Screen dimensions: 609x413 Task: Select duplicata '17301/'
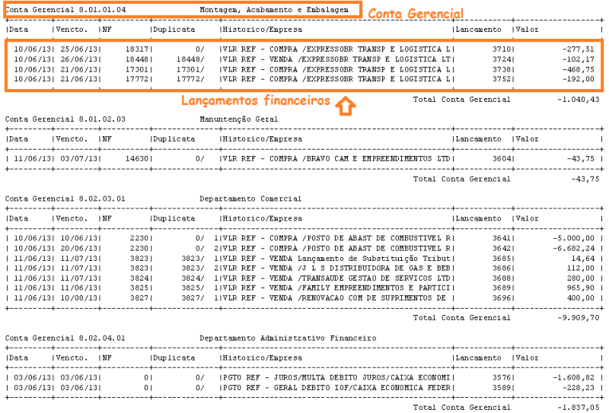tap(190, 69)
